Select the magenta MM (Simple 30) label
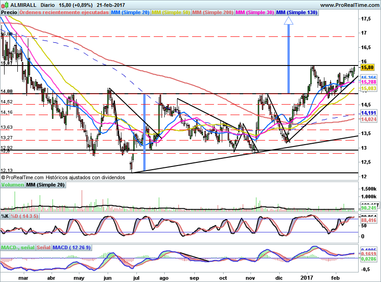Viewport: 381px width, 282px height. click(x=255, y=12)
